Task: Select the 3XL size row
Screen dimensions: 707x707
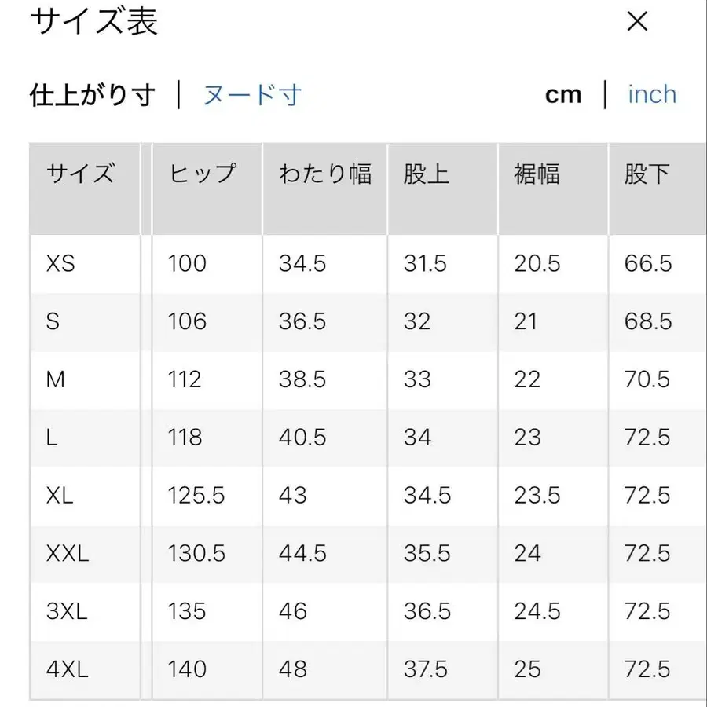Action: (x=67, y=611)
